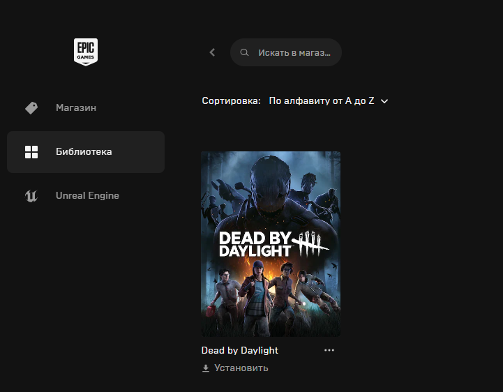The width and height of the screenshot is (503, 392).
Task: Click the Dead by Daylight title
Action: click(x=239, y=350)
